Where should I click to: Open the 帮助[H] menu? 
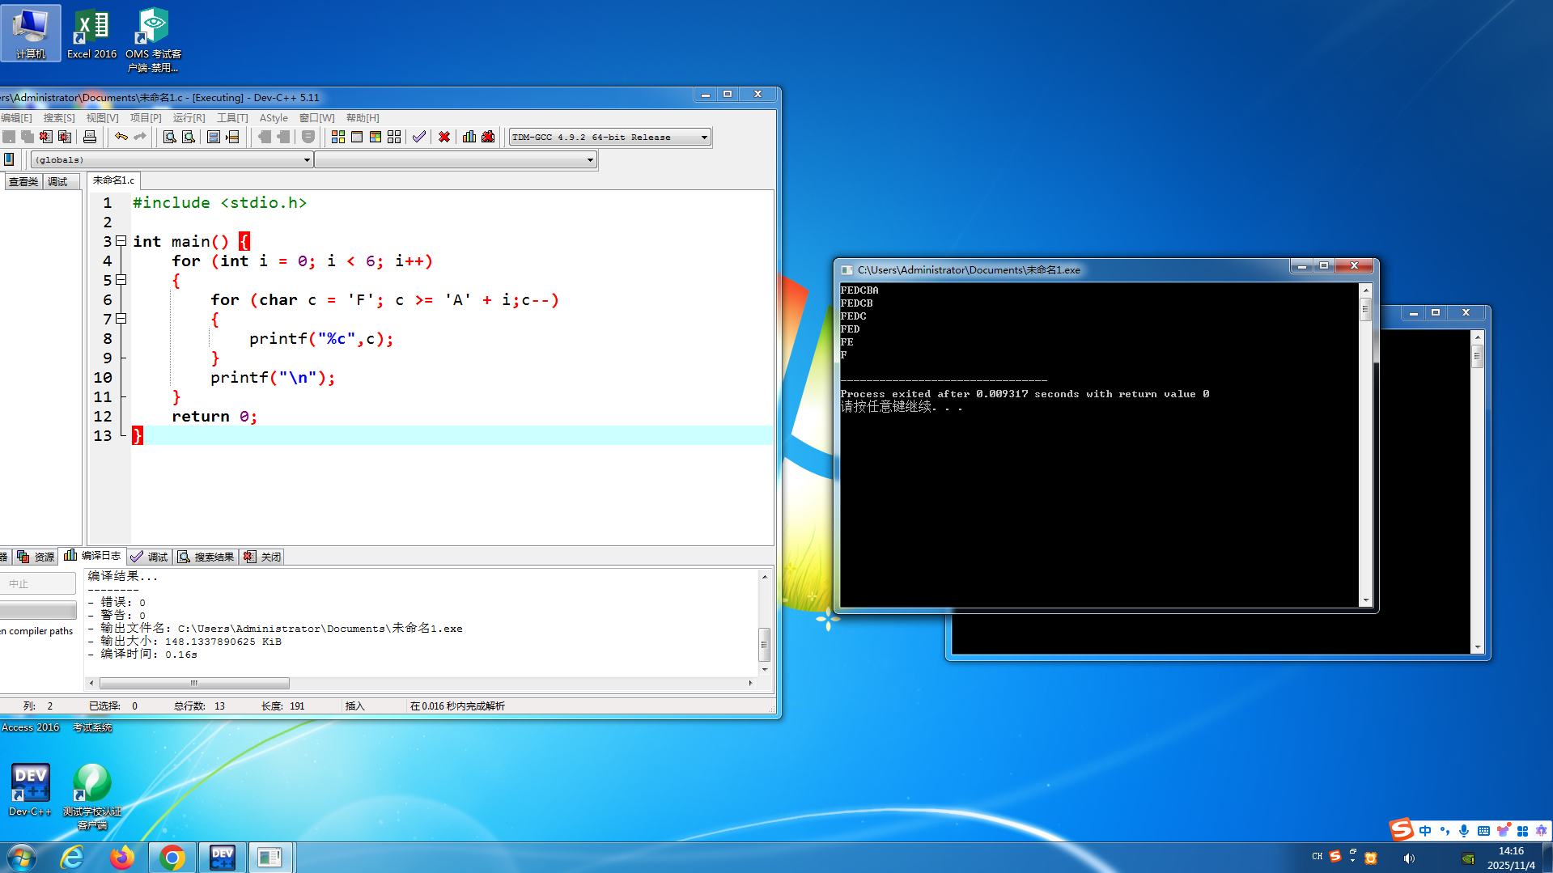tap(363, 117)
